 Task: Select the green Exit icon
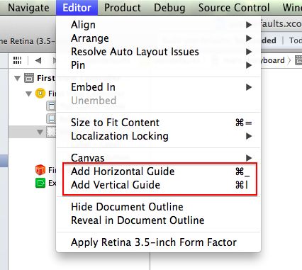(x=40, y=183)
